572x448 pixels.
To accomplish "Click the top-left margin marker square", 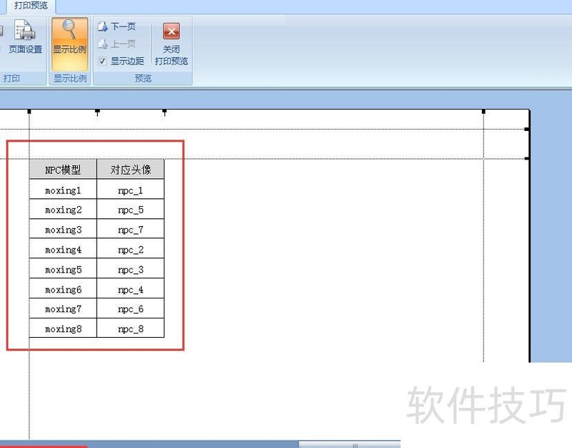I will 28,112.
